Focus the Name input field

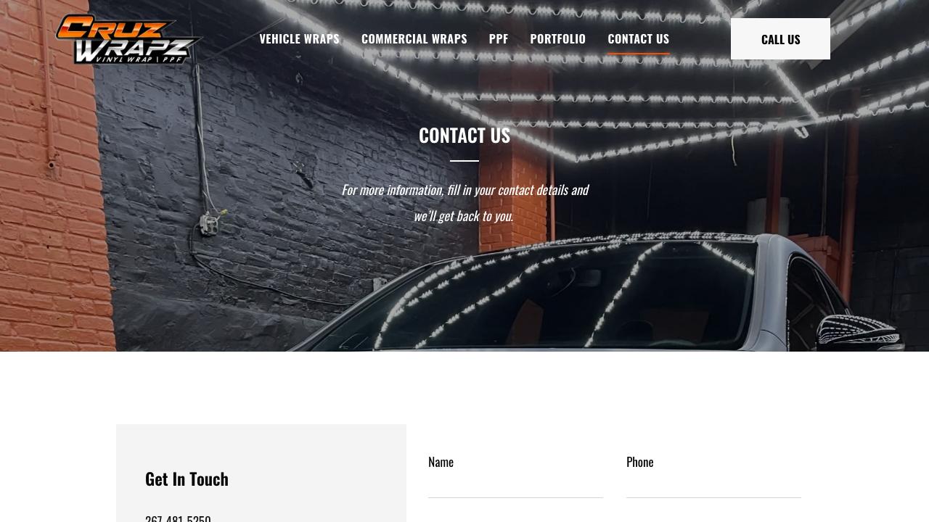pos(515,485)
